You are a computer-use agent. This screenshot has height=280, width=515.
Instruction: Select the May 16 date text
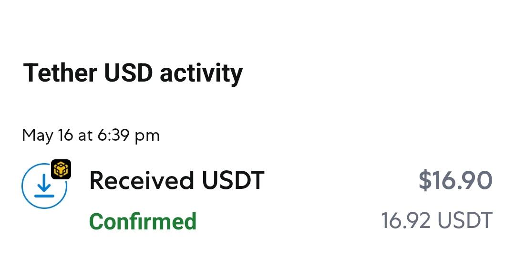click(47, 135)
